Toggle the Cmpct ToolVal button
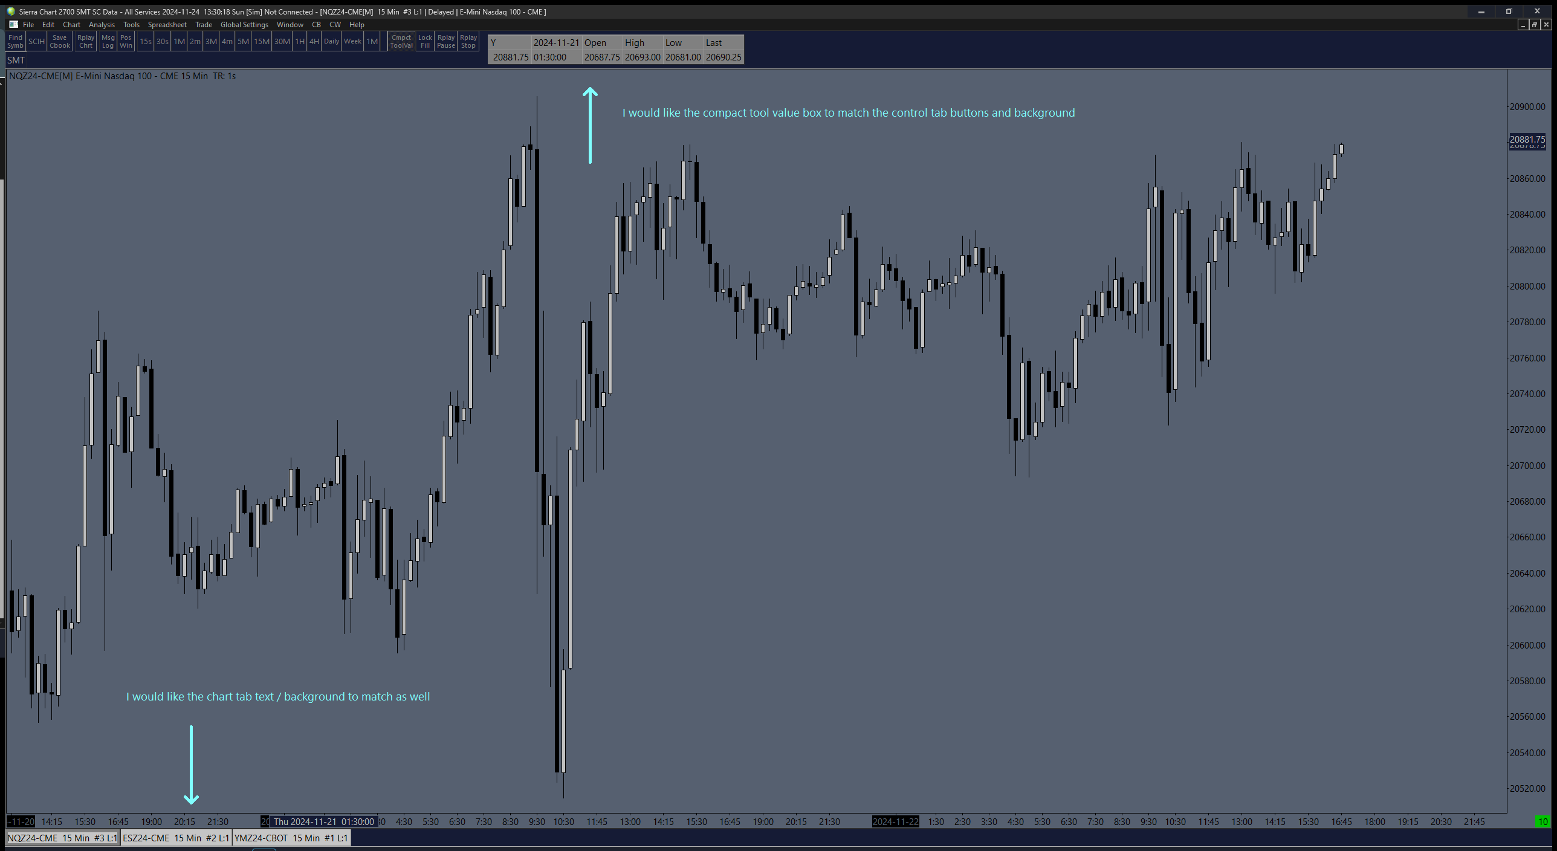 [x=401, y=42]
